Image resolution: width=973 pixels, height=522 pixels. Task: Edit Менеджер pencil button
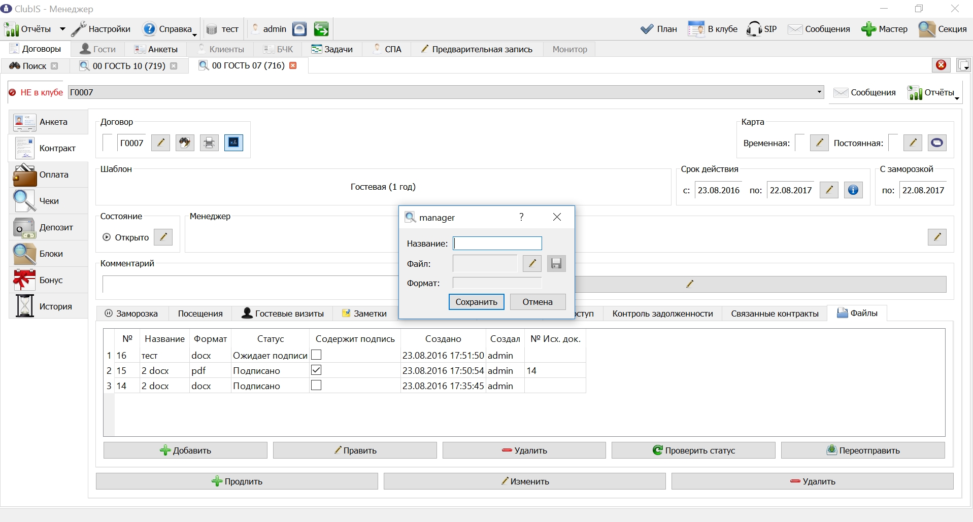(x=937, y=237)
